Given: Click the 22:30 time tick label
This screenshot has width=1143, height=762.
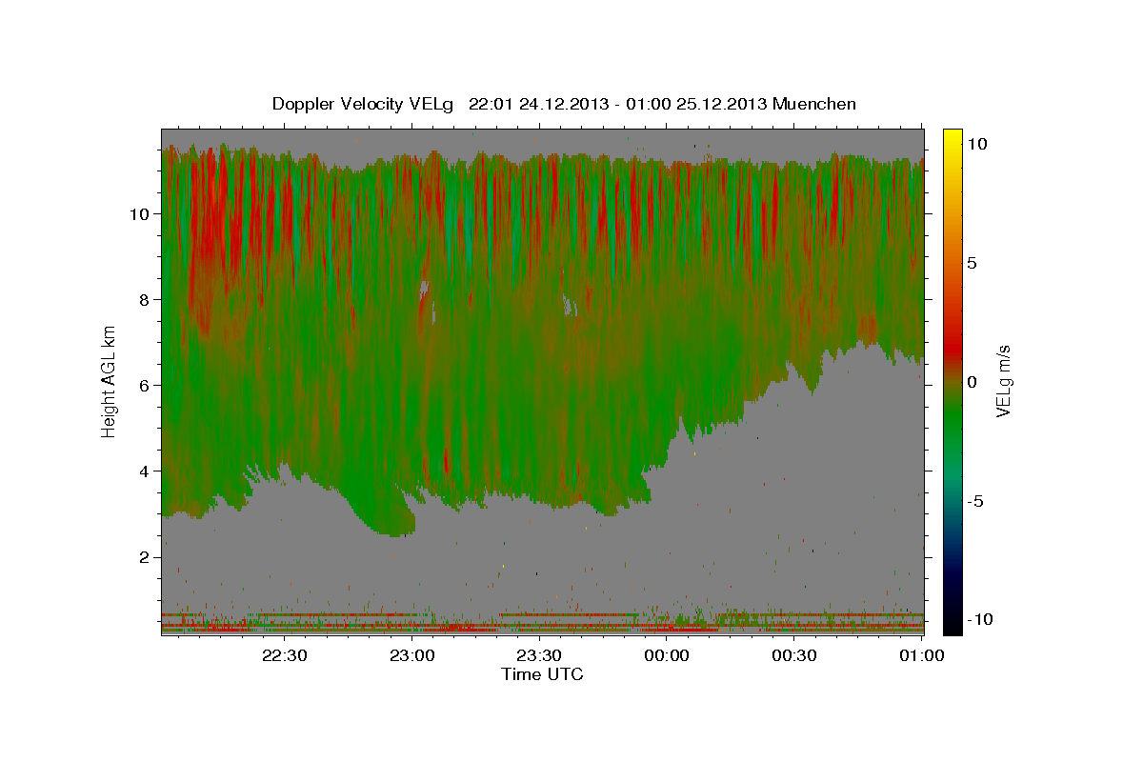Looking at the screenshot, I should [x=284, y=656].
